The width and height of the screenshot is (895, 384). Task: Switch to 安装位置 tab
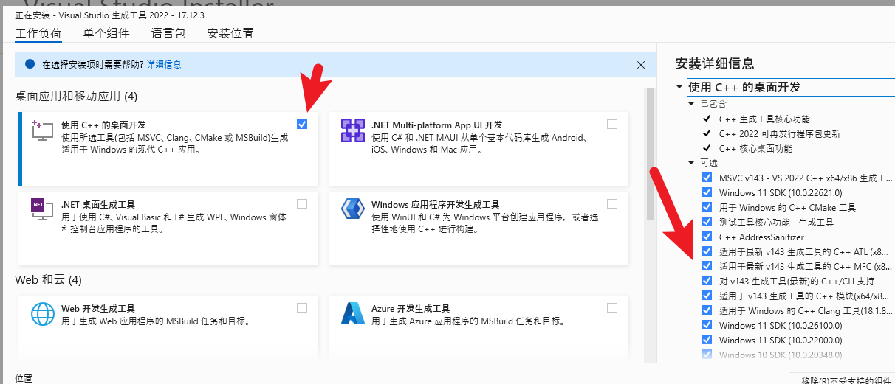(x=230, y=33)
